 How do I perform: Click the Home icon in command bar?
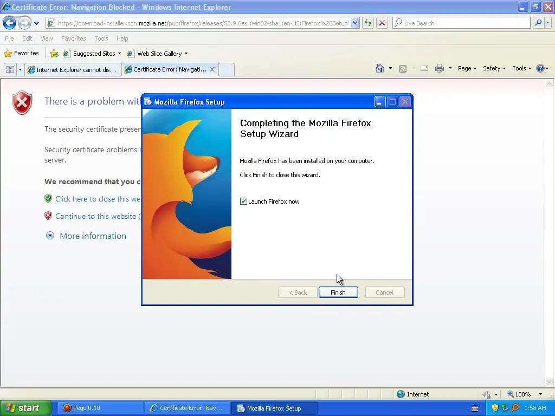[380, 68]
